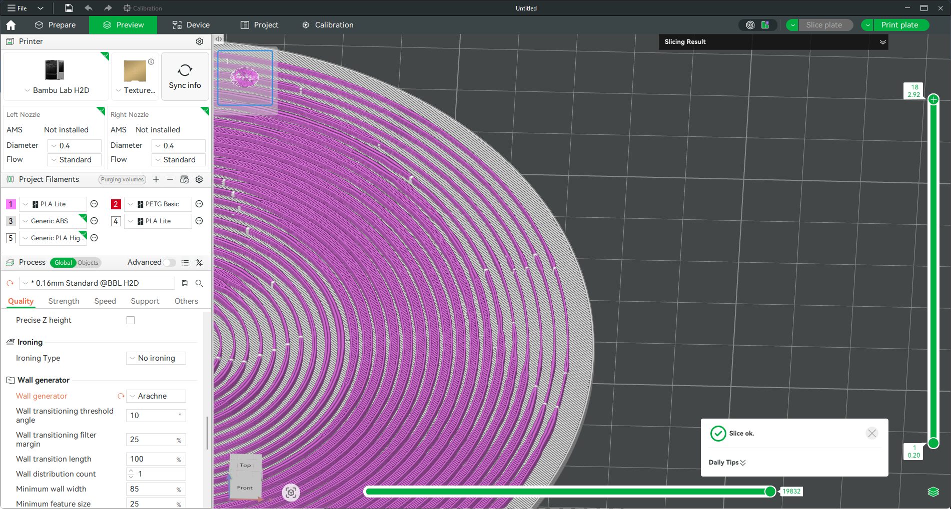
Task: Save the process preset icon
Action: pos(185,283)
